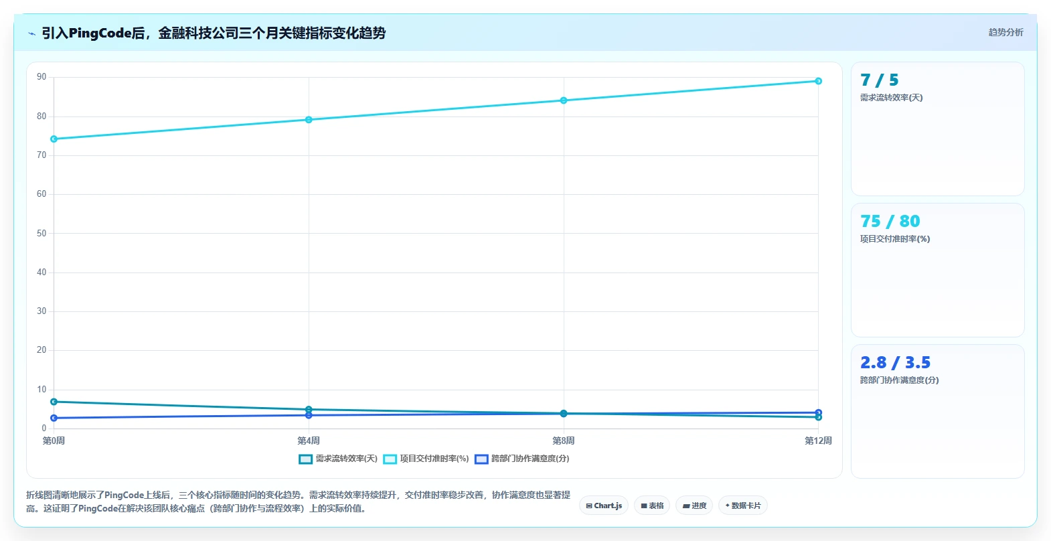Select the blue 协作满意度 point at 第0周
Screen dimensions: 1051x541
click(54, 418)
